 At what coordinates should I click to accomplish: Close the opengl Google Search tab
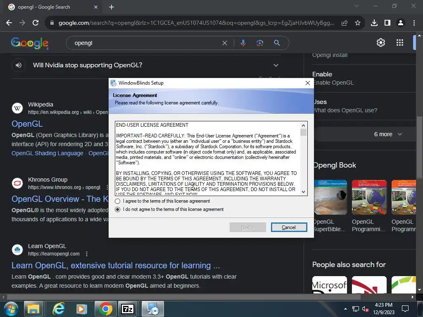click(95, 7)
